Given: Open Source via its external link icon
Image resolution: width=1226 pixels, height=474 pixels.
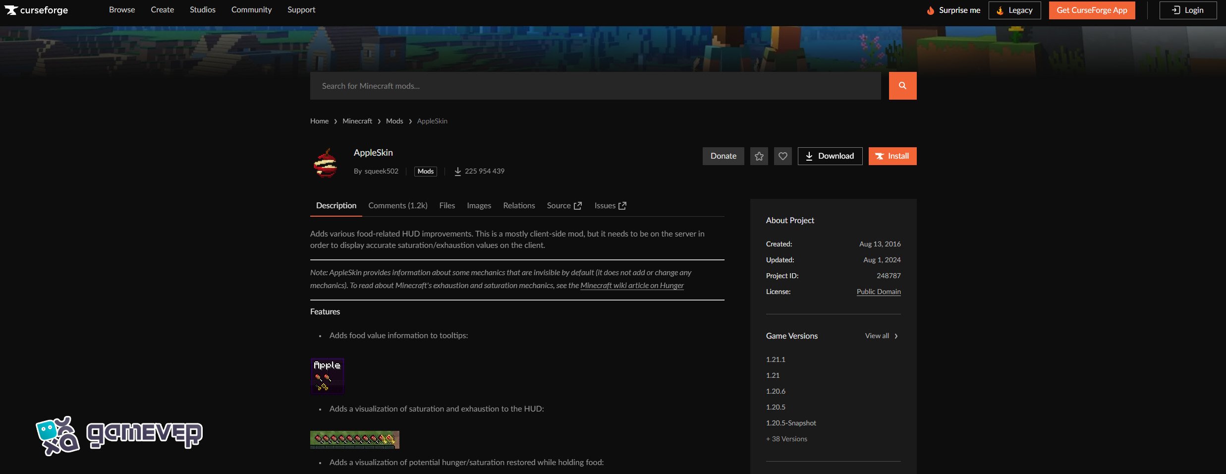Looking at the screenshot, I should click(578, 205).
